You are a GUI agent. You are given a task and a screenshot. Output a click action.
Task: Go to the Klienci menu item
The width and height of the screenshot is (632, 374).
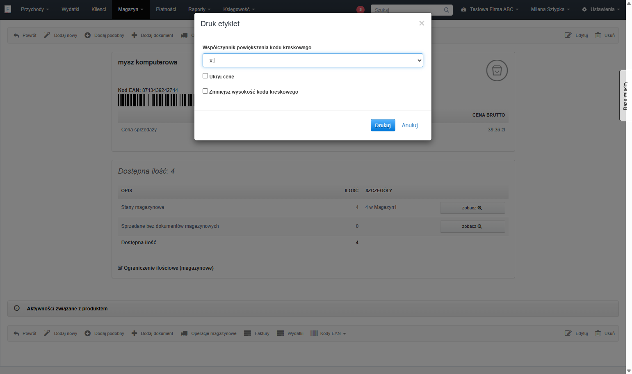point(99,9)
